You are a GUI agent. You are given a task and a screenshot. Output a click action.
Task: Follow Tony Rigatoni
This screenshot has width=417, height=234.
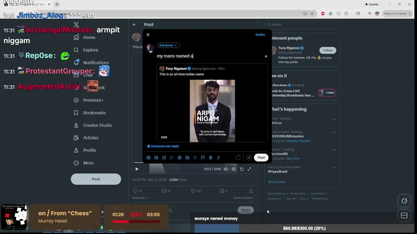328,50
